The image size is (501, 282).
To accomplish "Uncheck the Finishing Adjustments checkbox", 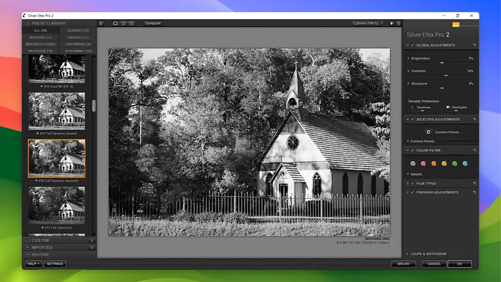I will point(412,193).
